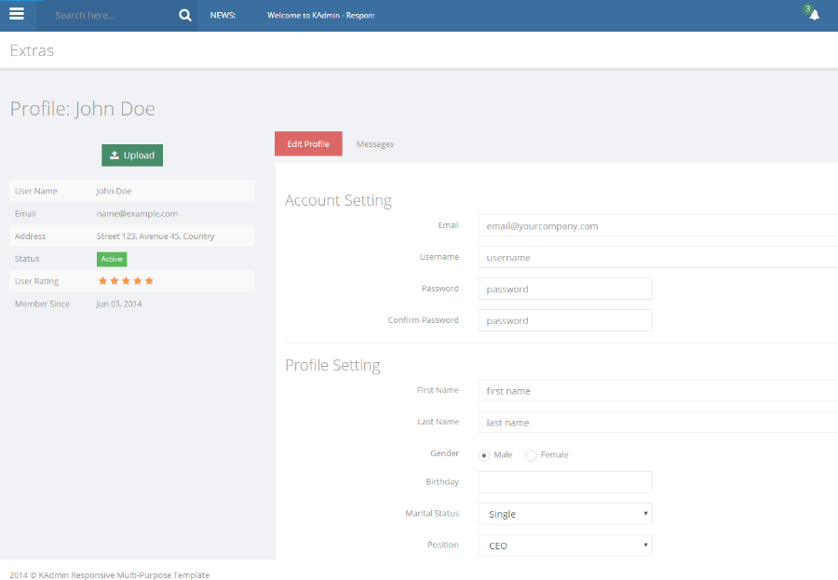Open the hamburger sidebar menu

17,14
